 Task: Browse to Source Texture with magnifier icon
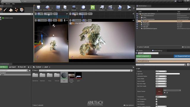[167, 92]
